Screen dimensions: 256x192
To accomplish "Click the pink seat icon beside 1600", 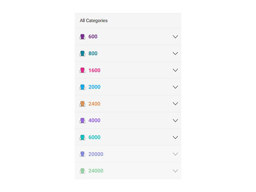I will pos(82,70).
